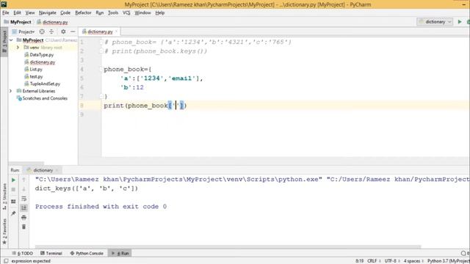
Task: Open the View menu
Action: [30, 12]
